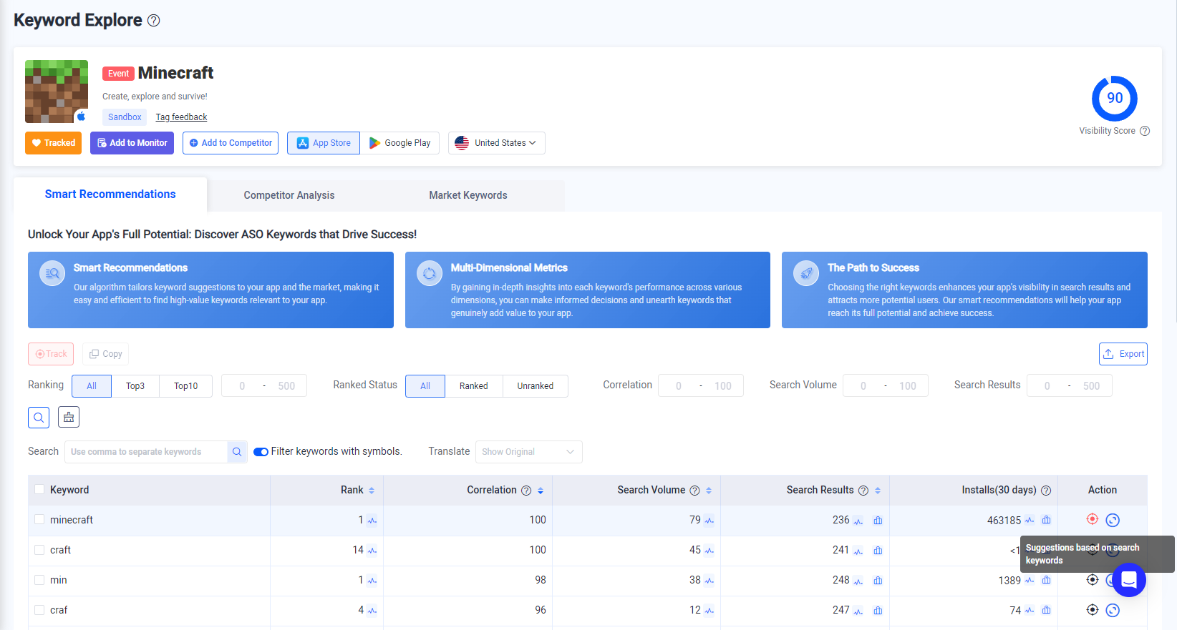Image resolution: width=1177 pixels, height=630 pixels.
Task: Select Ranked Status All
Action: coord(425,386)
